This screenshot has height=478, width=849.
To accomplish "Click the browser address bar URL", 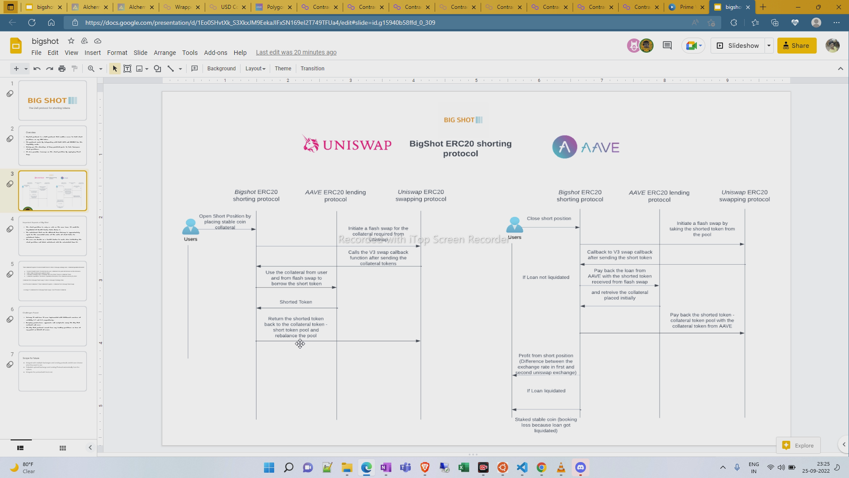I will [x=260, y=23].
